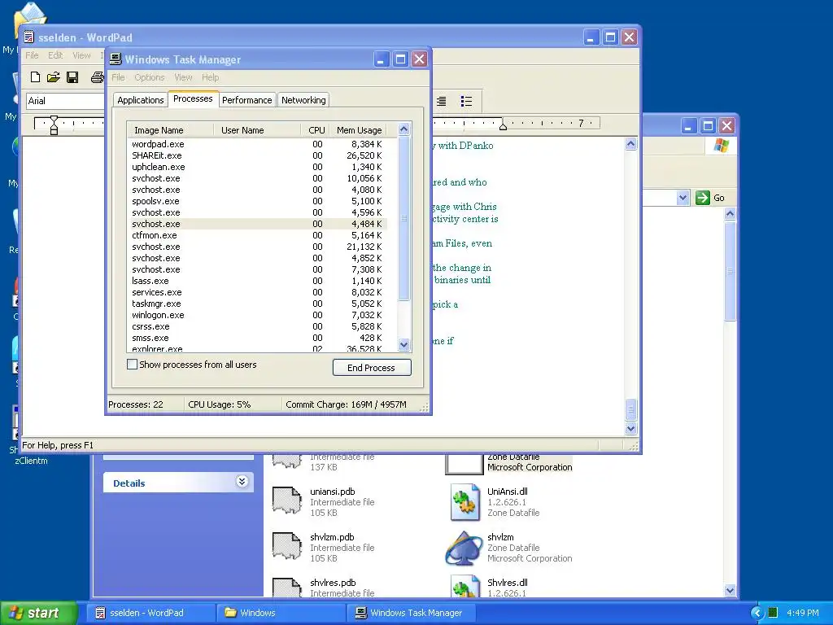Click WordPad title bar document icon

29,37
